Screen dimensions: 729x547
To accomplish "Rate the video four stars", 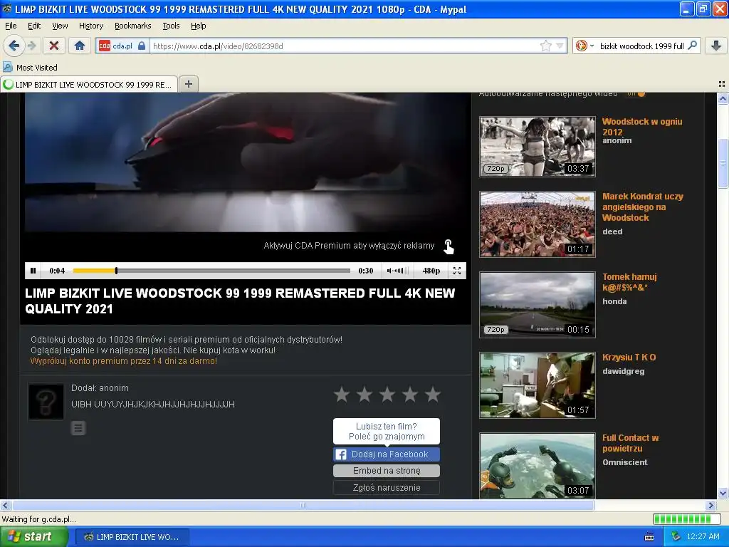I will [410, 395].
